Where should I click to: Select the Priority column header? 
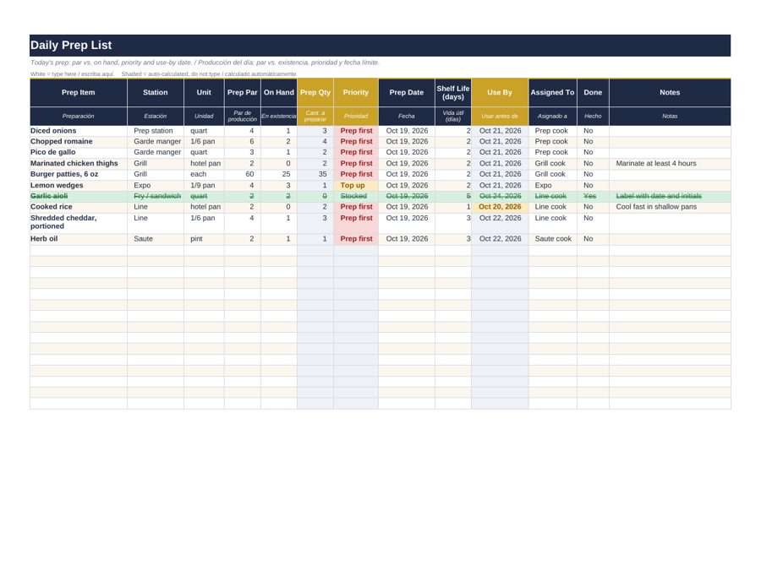coord(356,92)
